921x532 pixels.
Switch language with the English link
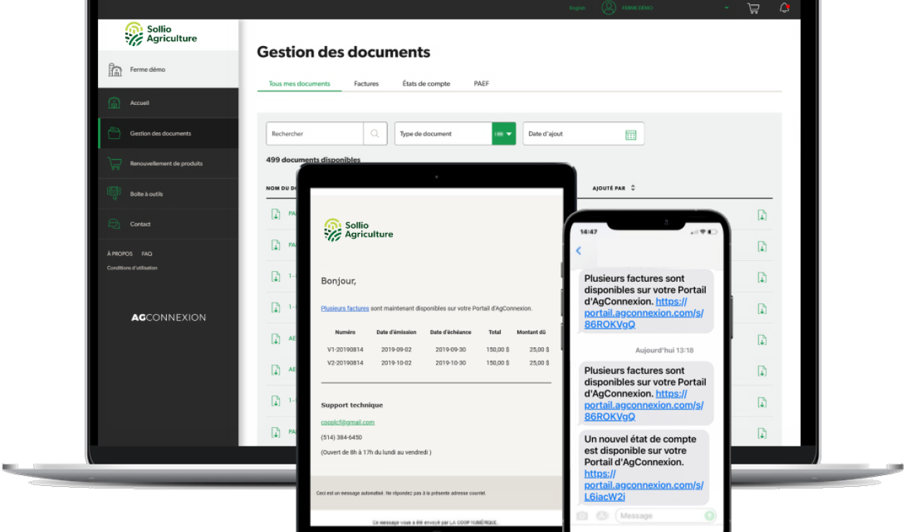click(x=577, y=8)
